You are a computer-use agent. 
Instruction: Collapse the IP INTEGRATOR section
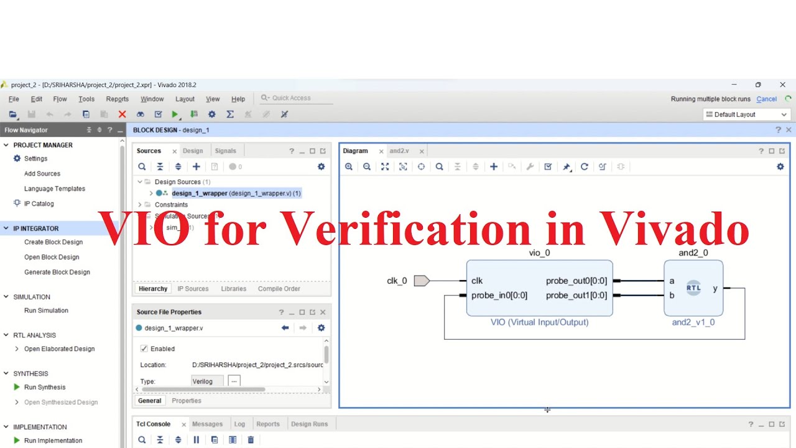point(6,228)
